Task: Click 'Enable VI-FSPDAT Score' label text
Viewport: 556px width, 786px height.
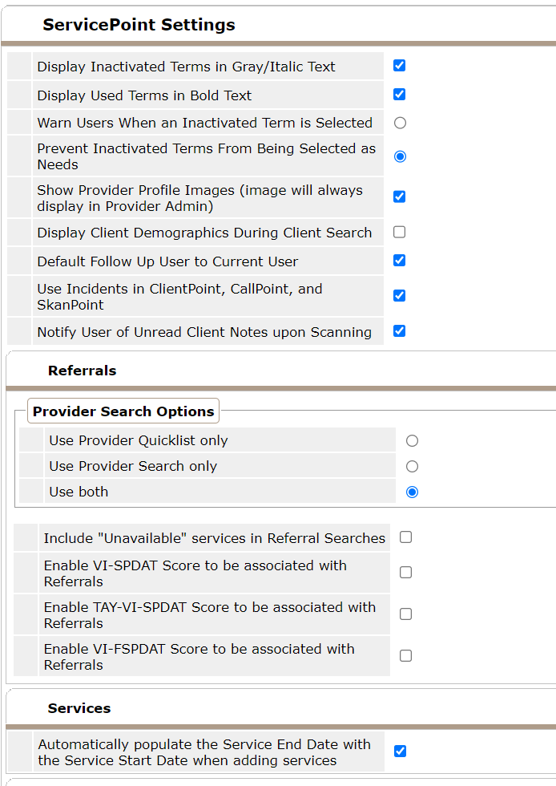Action: point(199,657)
